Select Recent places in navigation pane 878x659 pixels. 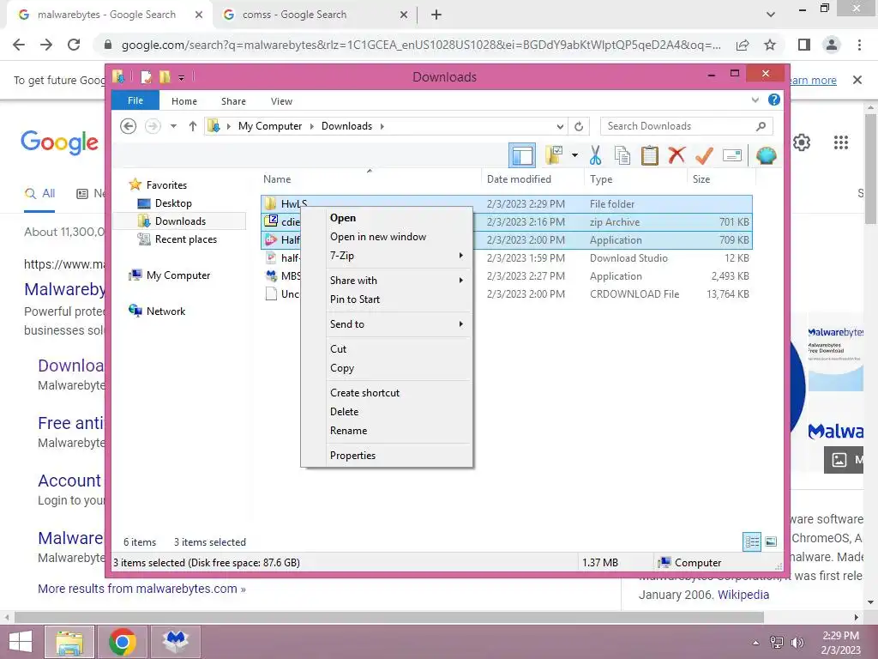[185, 239]
